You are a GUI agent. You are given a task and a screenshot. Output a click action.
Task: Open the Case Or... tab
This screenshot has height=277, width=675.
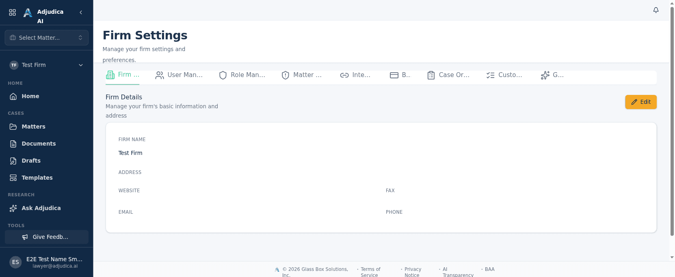tap(448, 75)
